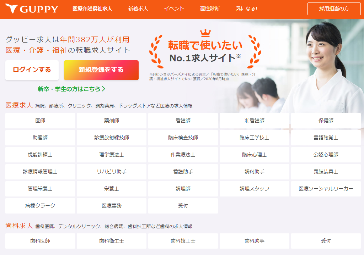
Task: Choose 作業療法士 category
Action: click(183, 155)
